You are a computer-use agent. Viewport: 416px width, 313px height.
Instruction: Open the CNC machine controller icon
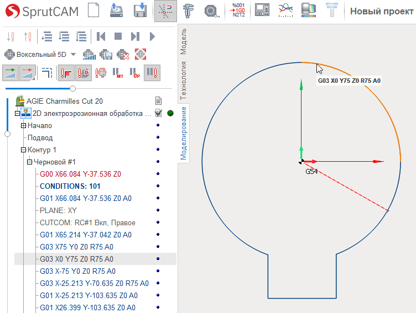coord(262,10)
